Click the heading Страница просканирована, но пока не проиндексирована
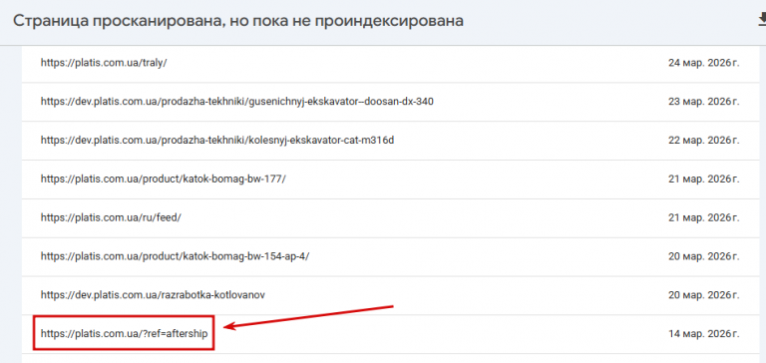Image resolution: width=766 pixels, height=363 pixels. pos(238,21)
